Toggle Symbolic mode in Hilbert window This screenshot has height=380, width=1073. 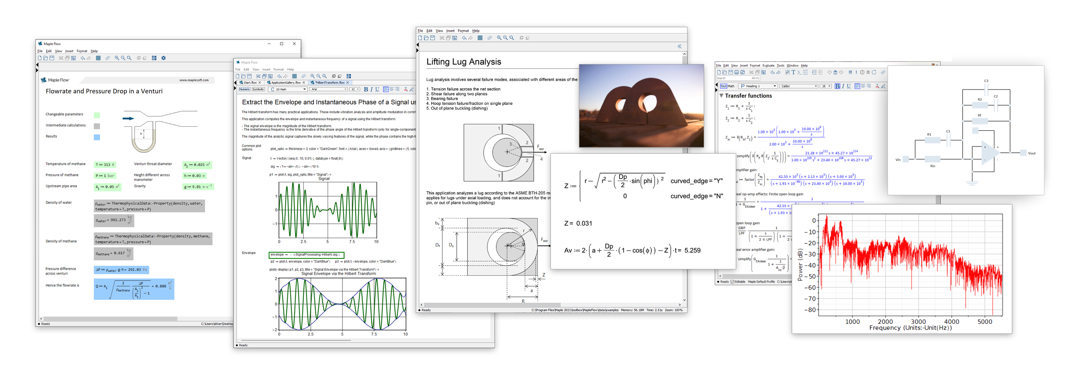click(x=258, y=89)
